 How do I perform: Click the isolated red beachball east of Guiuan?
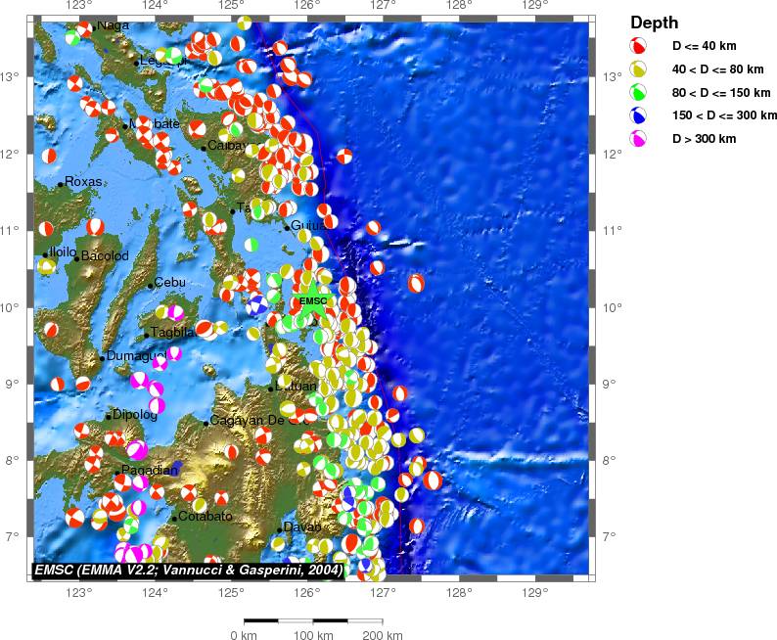374,228
